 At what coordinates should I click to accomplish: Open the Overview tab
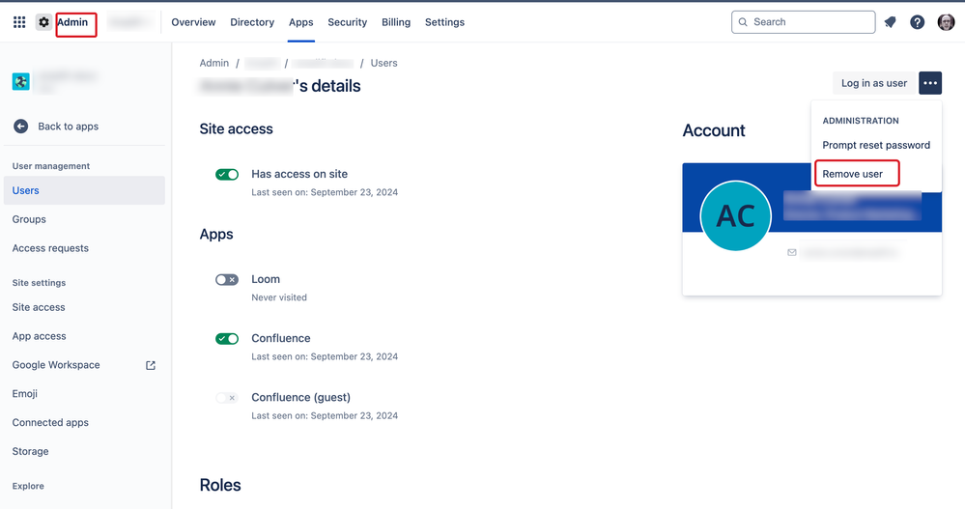point(193,22)
